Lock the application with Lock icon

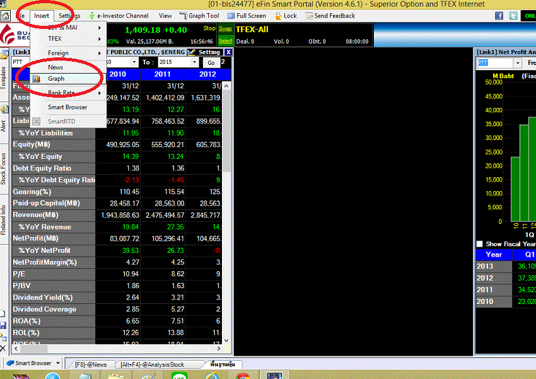[x=286, y=16]
